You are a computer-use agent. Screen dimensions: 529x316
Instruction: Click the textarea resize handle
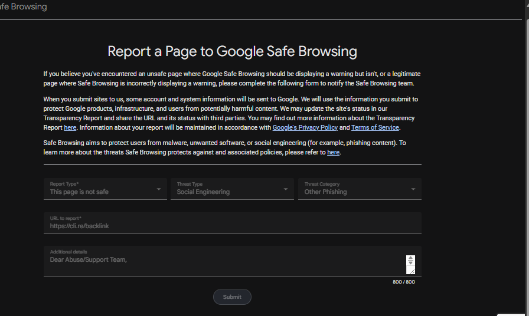click(x=412, y=271)
